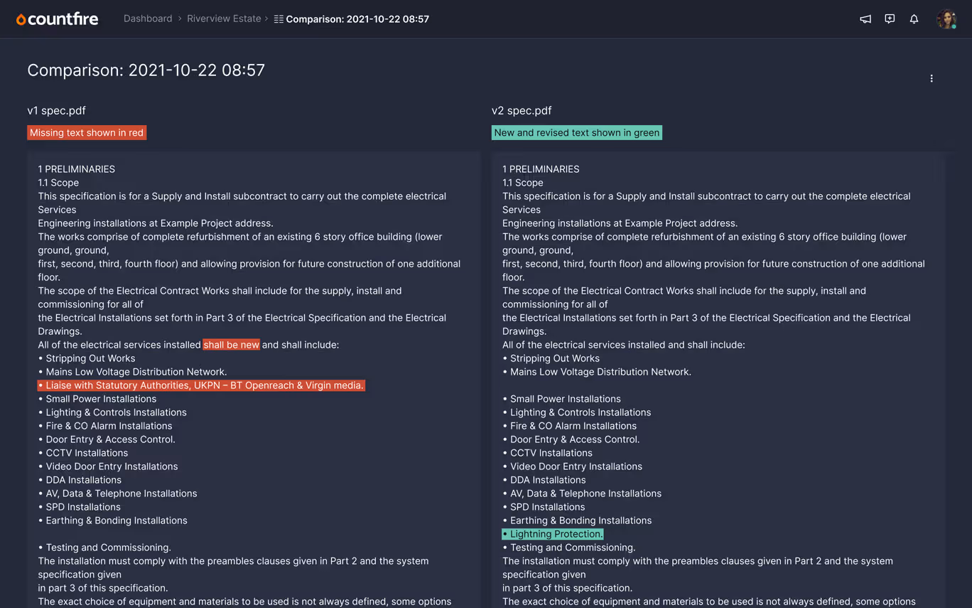This screenshot has width=972, height=608.
Task: Click 'SPD Installations' in the v1 panel
Action: coord(83,507)
